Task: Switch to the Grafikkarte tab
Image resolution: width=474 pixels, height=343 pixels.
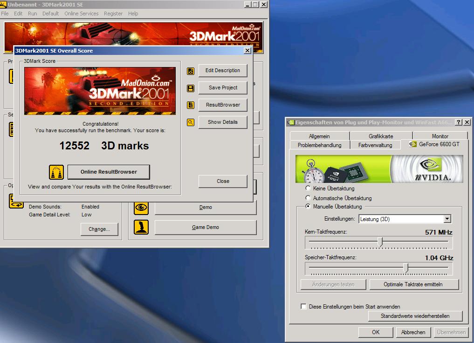Action: [381, 136]
